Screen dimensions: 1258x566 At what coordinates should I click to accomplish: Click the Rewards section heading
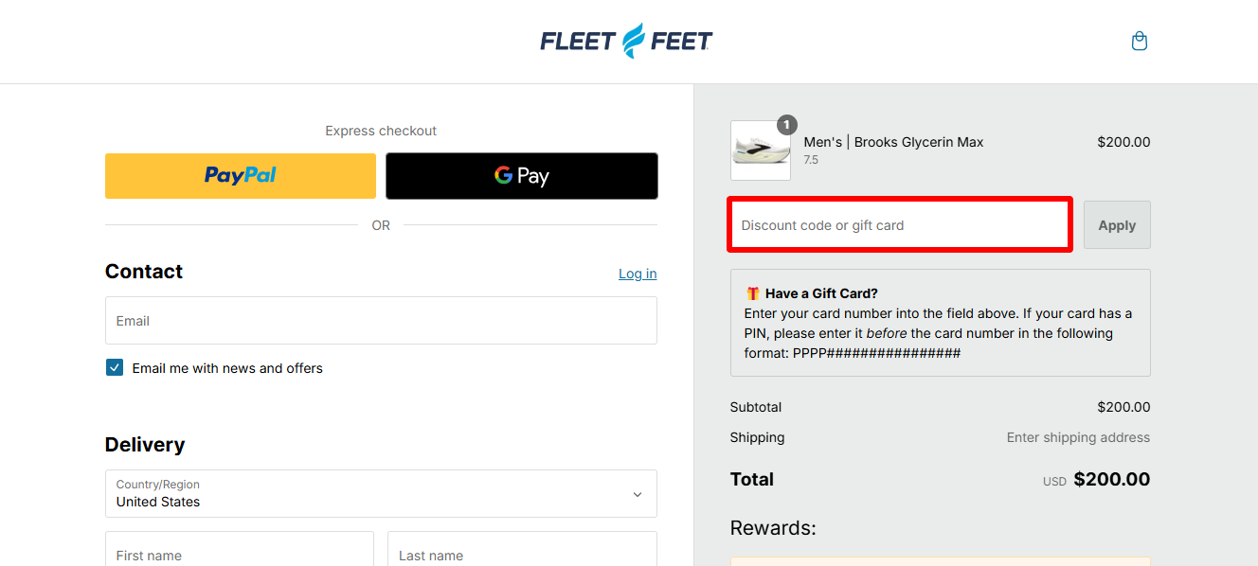click(x=773, y=528)
